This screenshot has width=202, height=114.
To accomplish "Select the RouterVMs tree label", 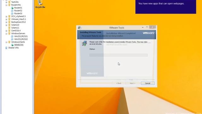I will coord(16,5).
